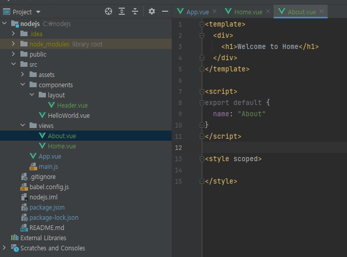Expand the node_modules folder
Viewport: 347px width, 257px height.
click(x=13, y=44)
